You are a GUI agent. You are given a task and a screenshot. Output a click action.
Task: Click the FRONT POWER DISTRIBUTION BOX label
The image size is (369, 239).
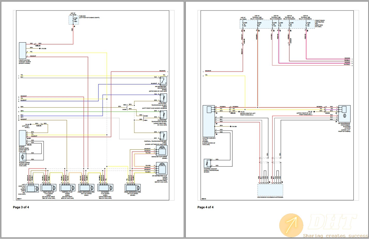[320, 23]
